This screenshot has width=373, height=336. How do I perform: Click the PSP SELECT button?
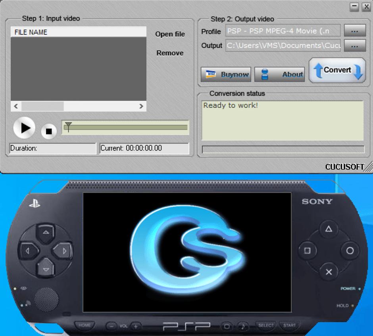[266, 325]
